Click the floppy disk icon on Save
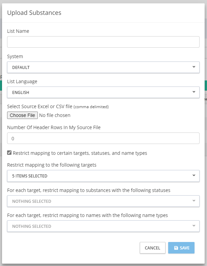This screenshot has width=207, height=266. coord(176,248)
